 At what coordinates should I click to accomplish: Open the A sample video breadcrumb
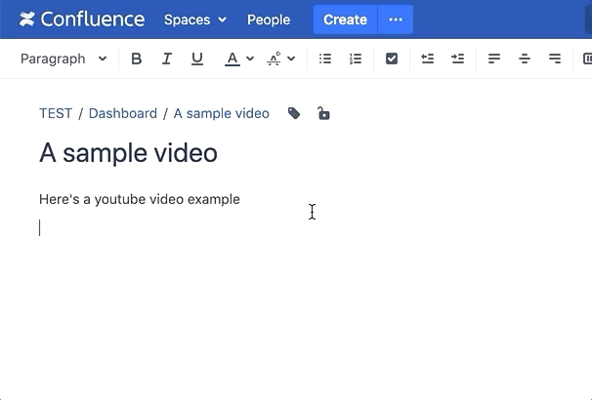pos(221,113)
